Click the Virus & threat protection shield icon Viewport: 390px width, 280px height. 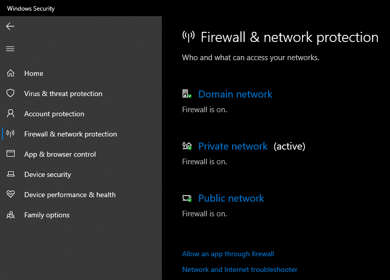coord(11,94)
